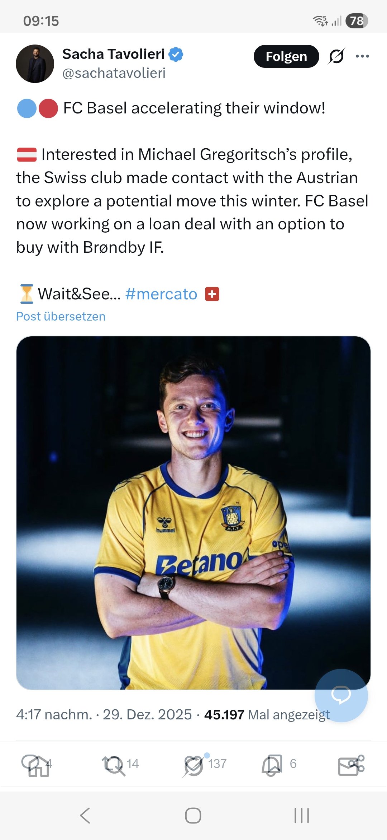The width and height of the screenshot is (387, 840).
Task: Tap the blue verified badge
Action: click(176, 54)
